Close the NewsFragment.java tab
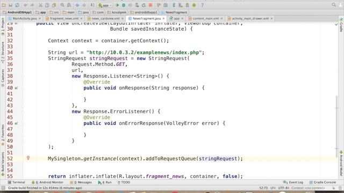 (x=163, y=19)
